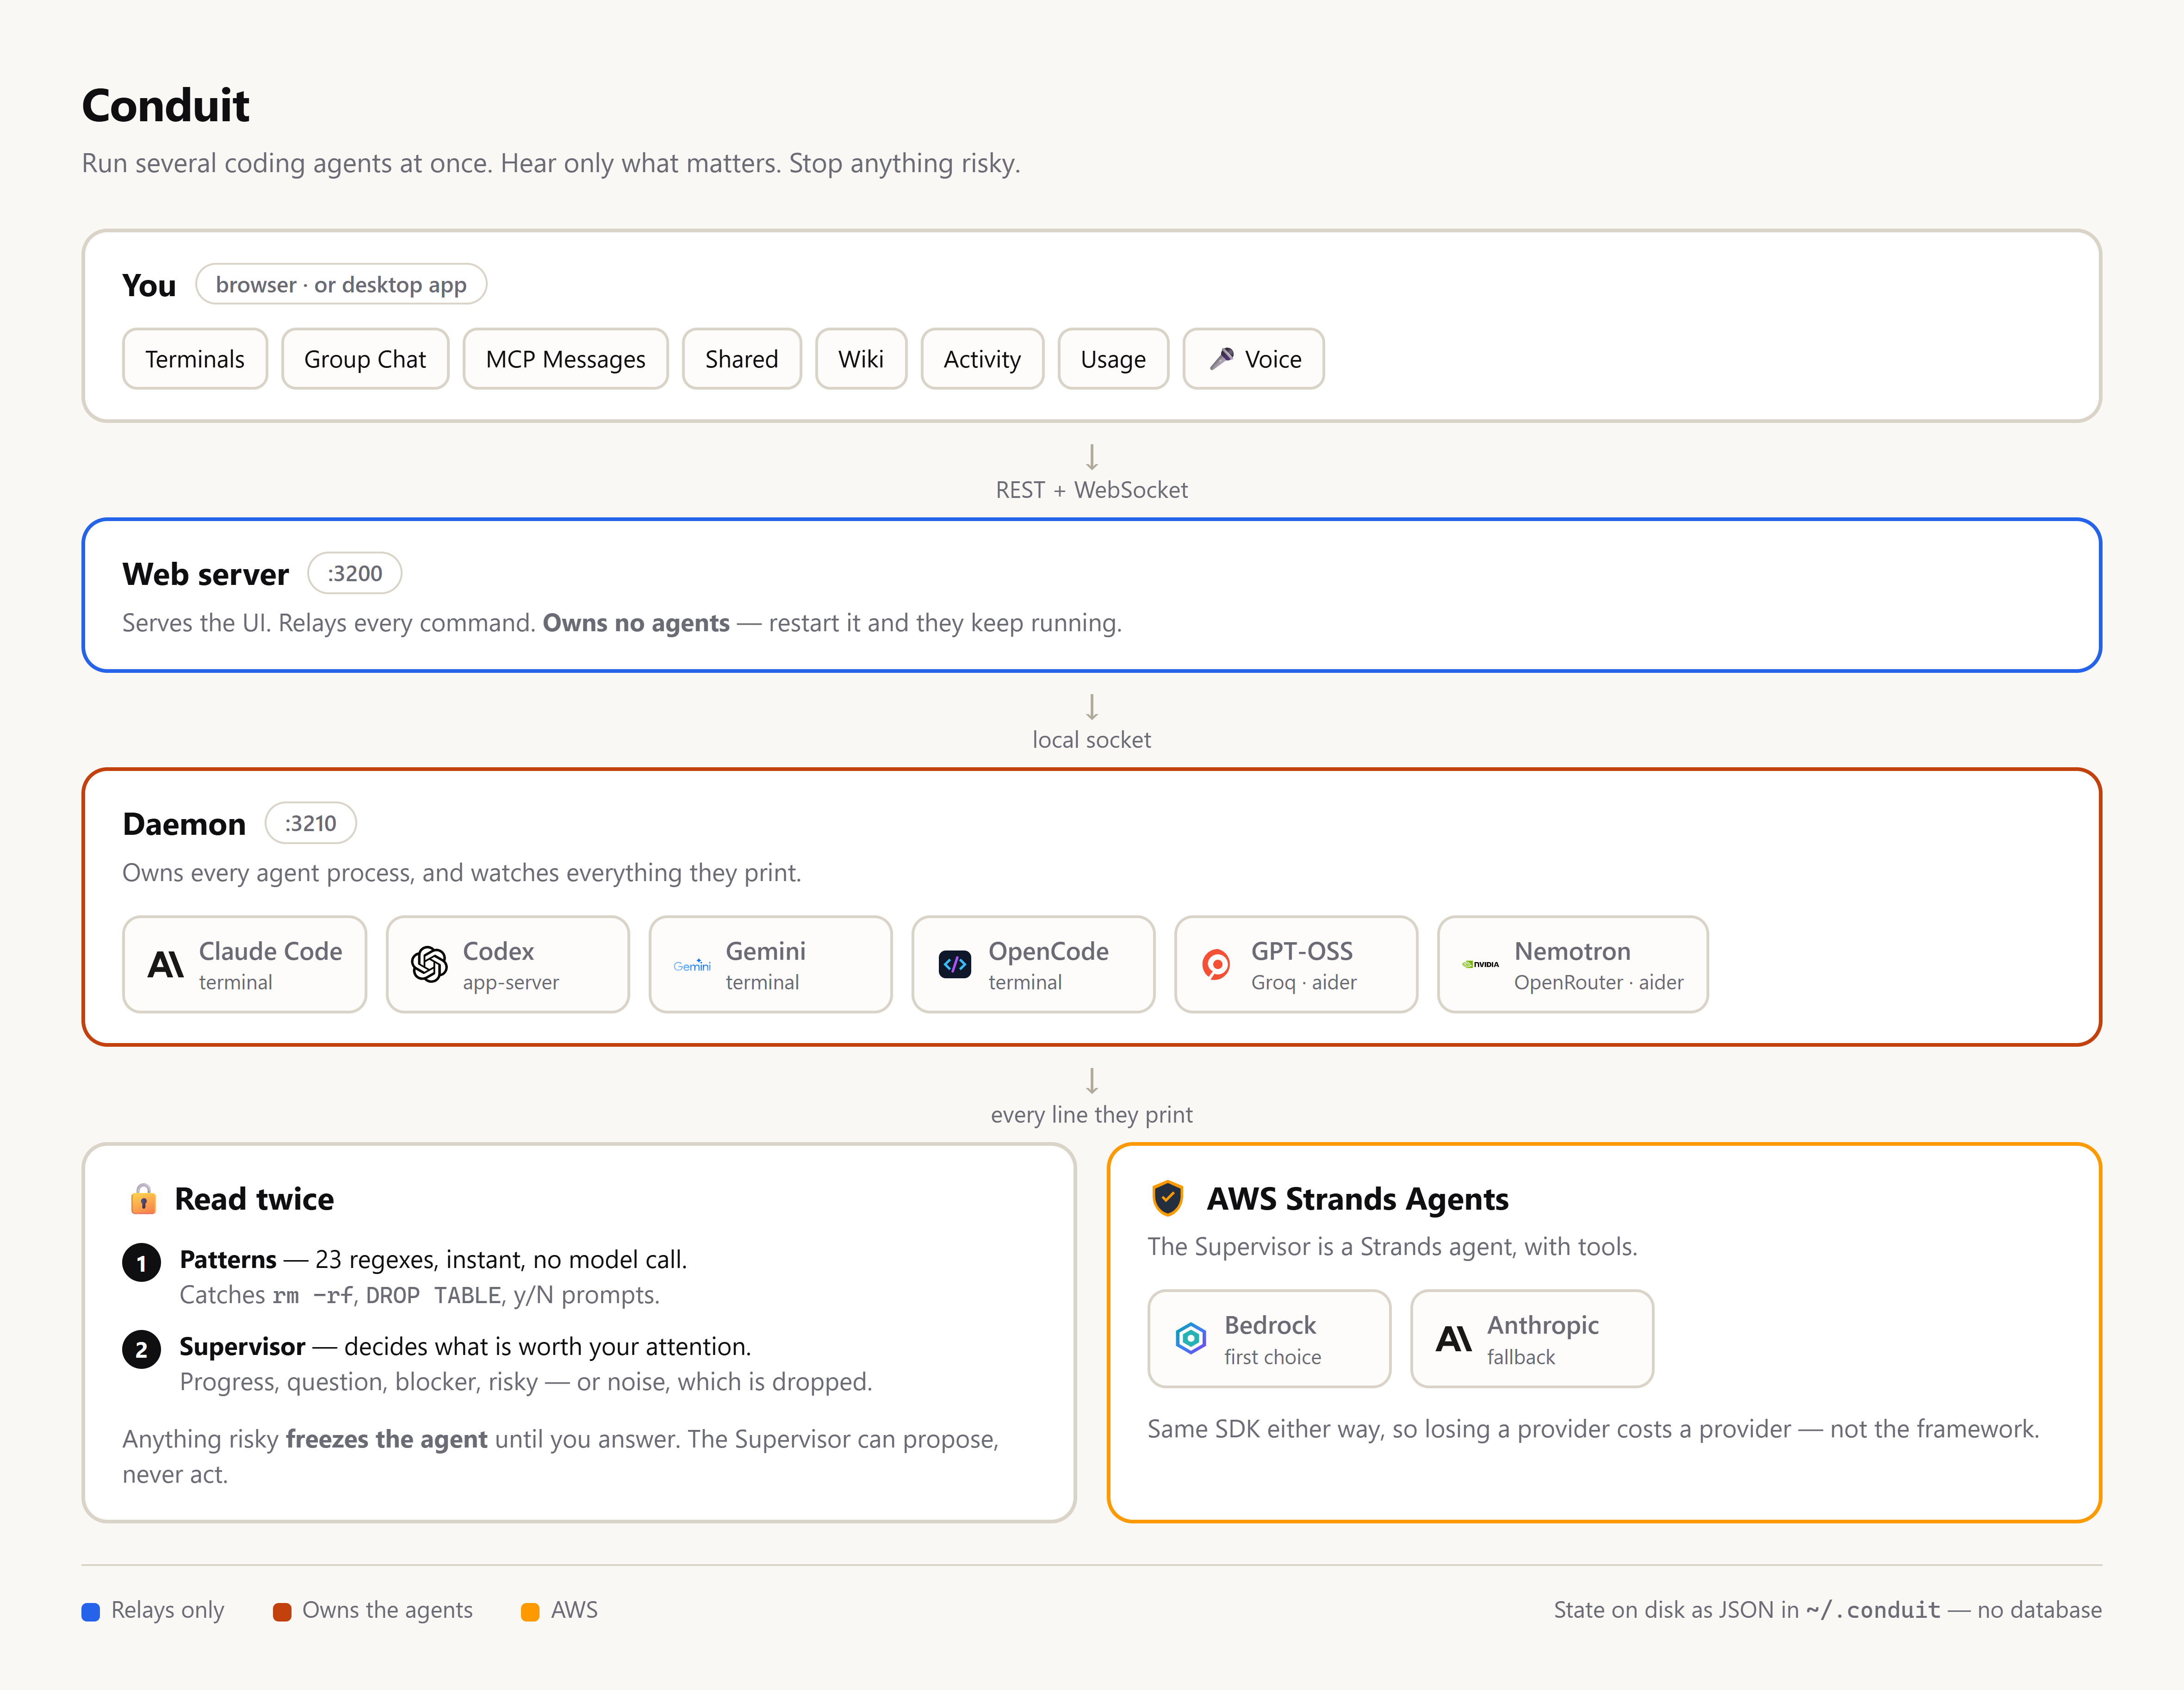2184x1690 pixels.
Task: Click the 'local socket' label
Action: [1091, 740]
